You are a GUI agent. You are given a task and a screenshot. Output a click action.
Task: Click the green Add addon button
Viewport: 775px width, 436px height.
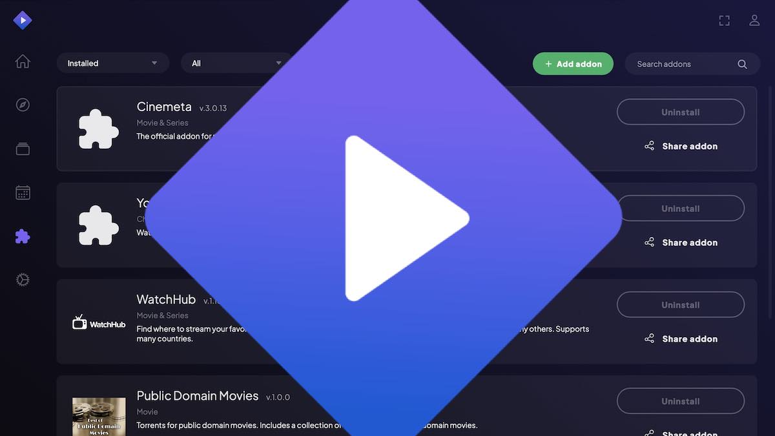572,63
